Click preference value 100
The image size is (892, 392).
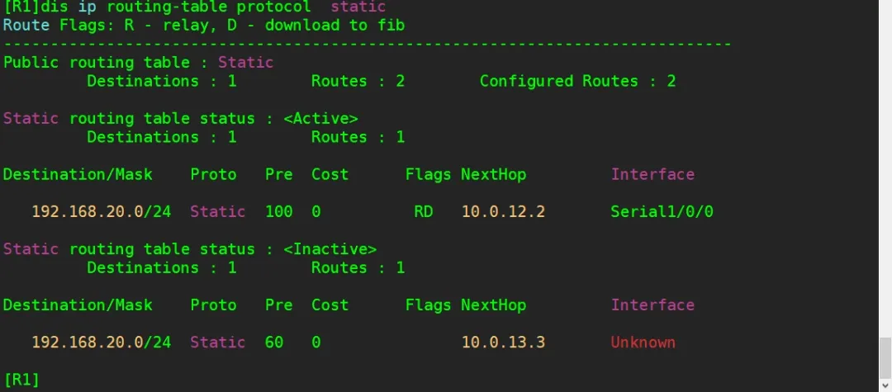click(x=278, y=211)
